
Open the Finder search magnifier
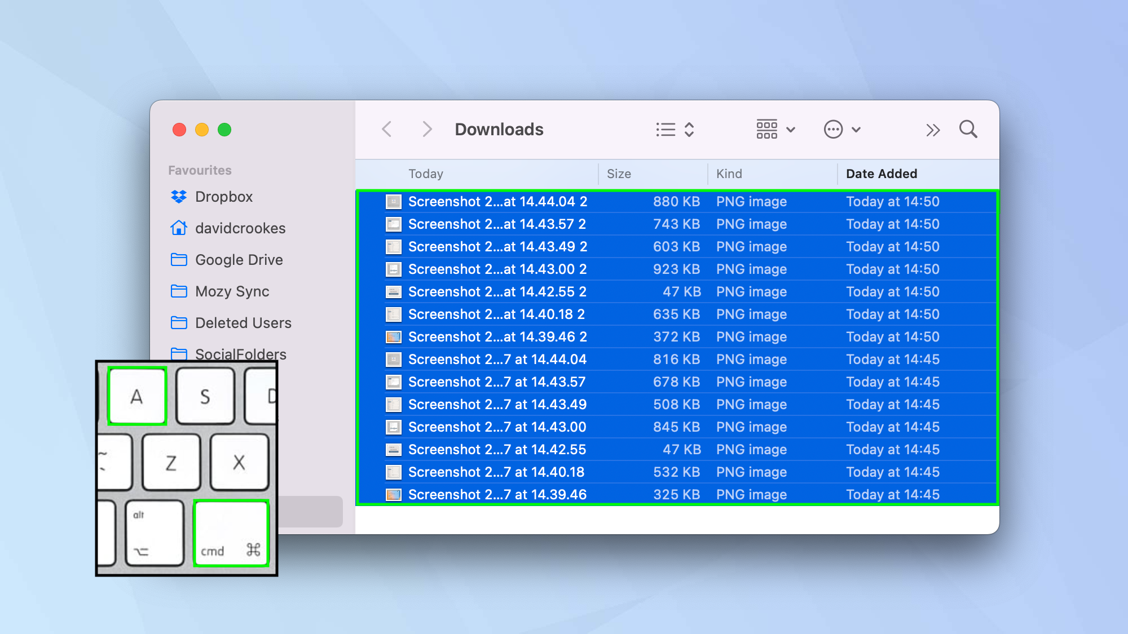(x=968, y=130)
